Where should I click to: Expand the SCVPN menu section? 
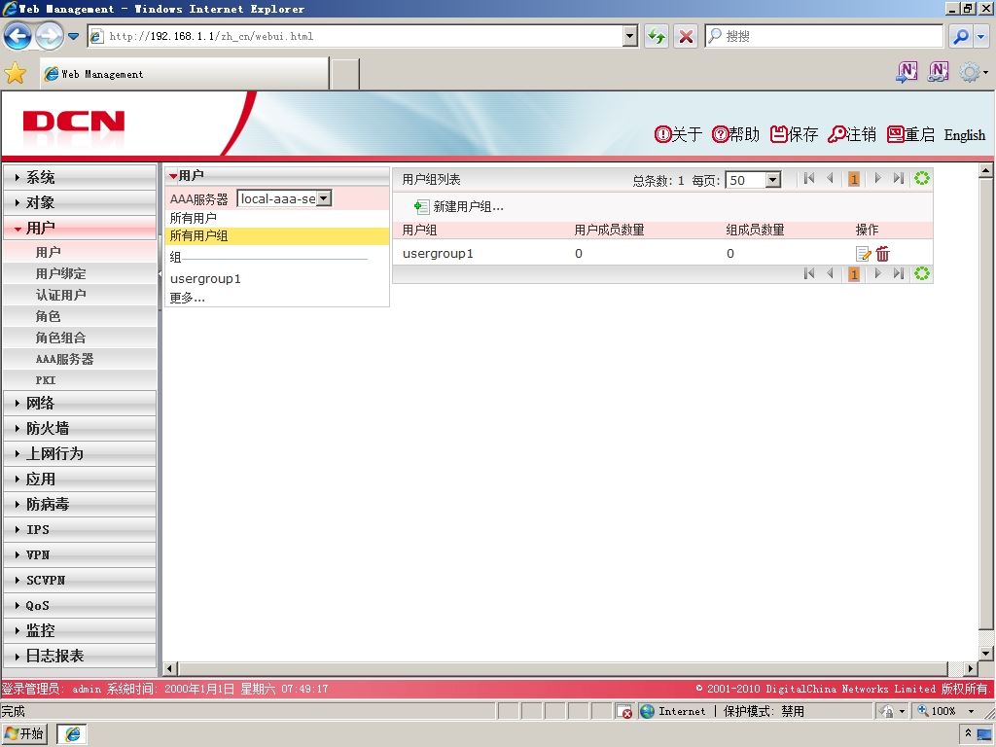click(80, 580)
